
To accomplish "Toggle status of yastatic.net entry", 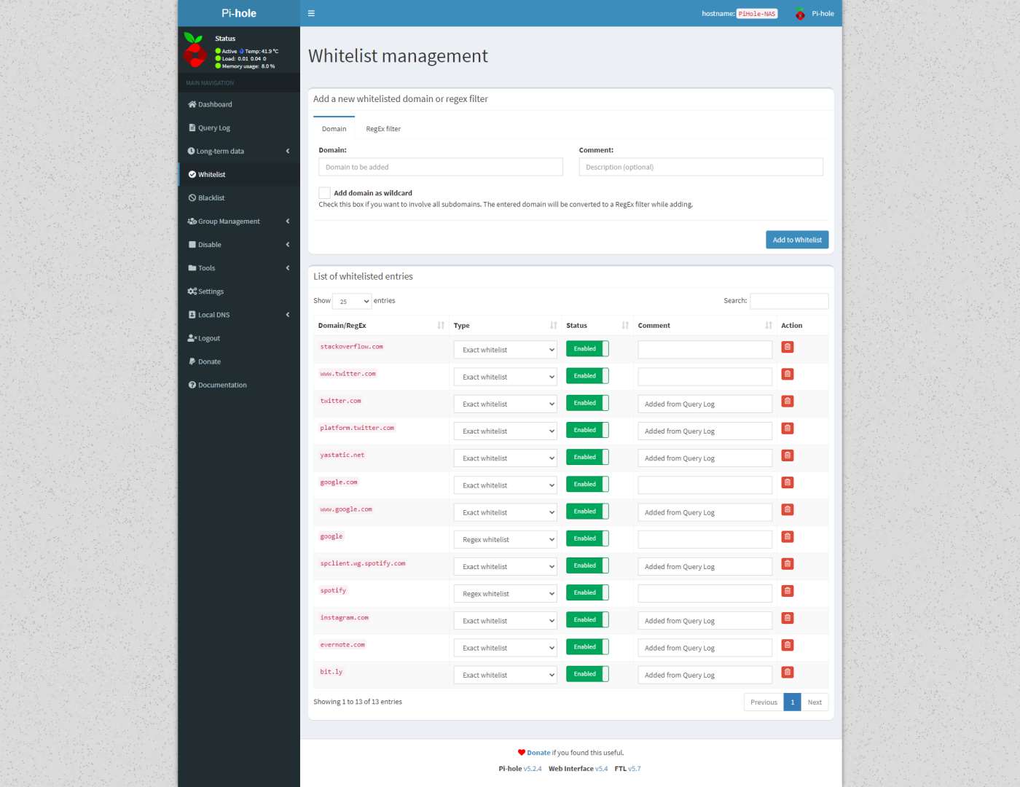I will 587,458.
